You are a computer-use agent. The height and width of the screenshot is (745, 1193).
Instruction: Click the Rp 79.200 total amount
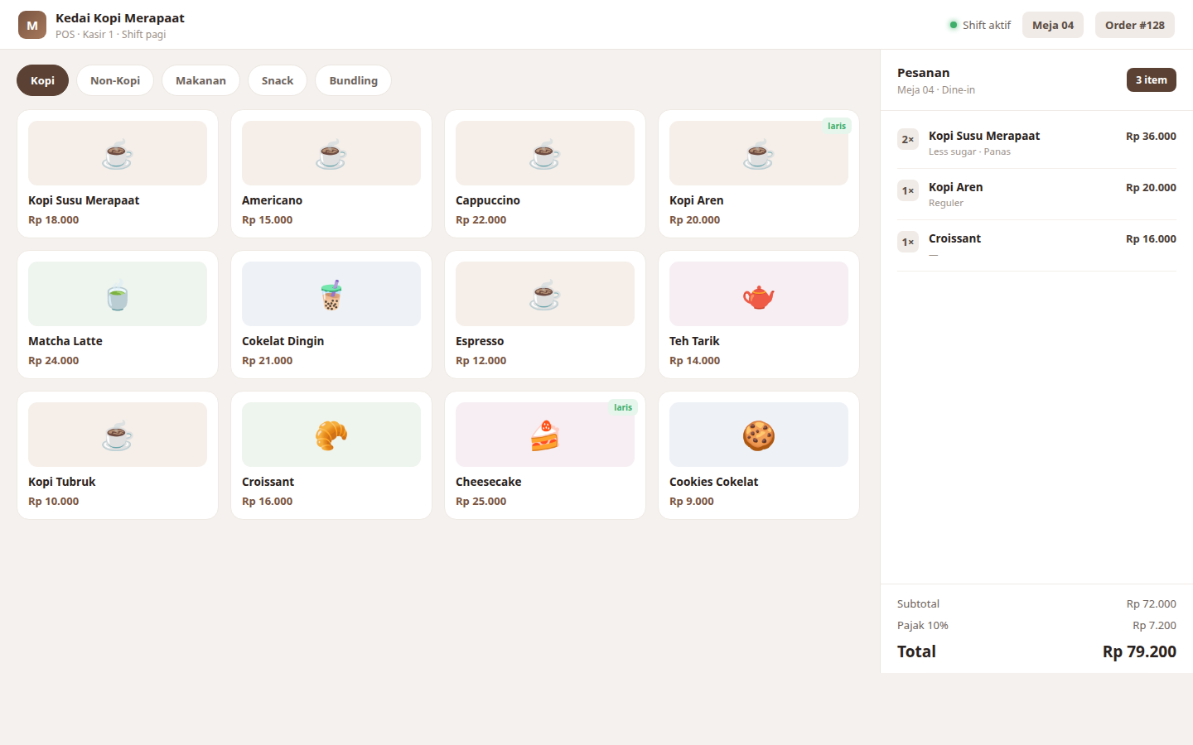click(1139, 651)
